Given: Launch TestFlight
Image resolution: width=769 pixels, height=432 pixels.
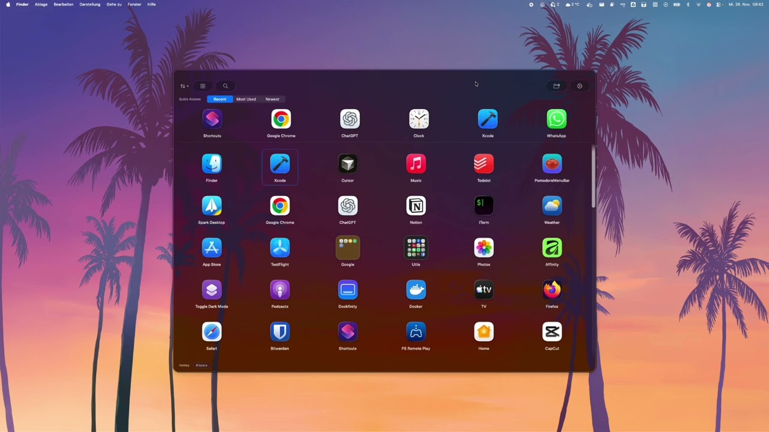Looking at the screenshot, I should 280,247.
